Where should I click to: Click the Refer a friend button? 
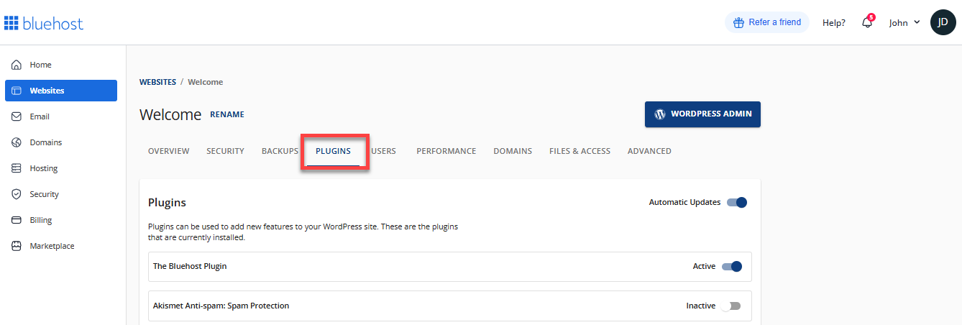pyautogui.click(x=766, y=22)
